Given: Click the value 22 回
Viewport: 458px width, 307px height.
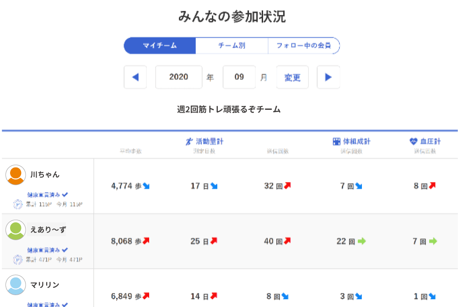Looking at the screenshot, I should coord(346,241).
